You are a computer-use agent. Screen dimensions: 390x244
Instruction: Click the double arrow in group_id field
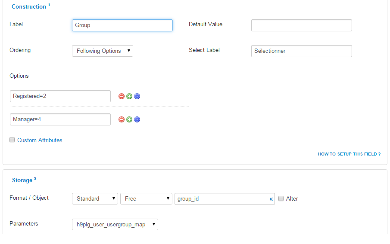tap(271, 199)
